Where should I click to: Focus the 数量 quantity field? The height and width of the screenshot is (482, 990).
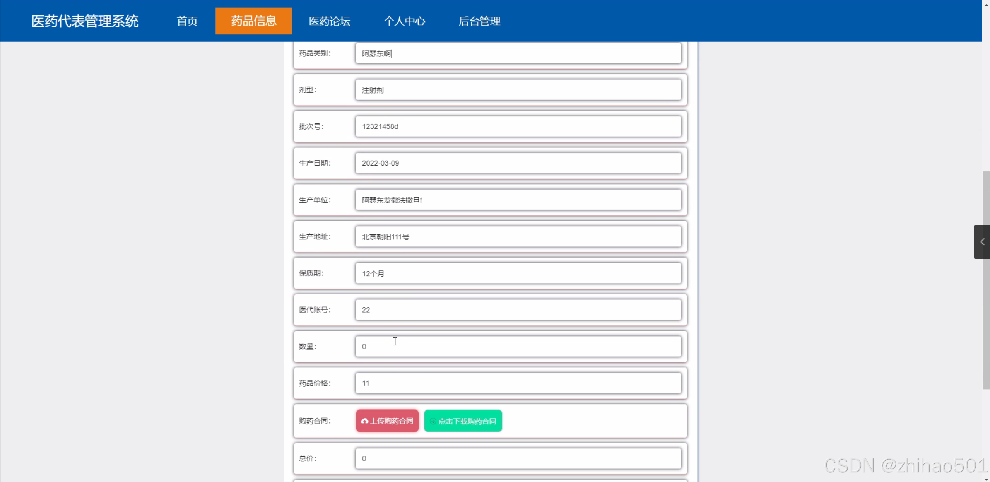pyautogui.click(x=518, y=347)
